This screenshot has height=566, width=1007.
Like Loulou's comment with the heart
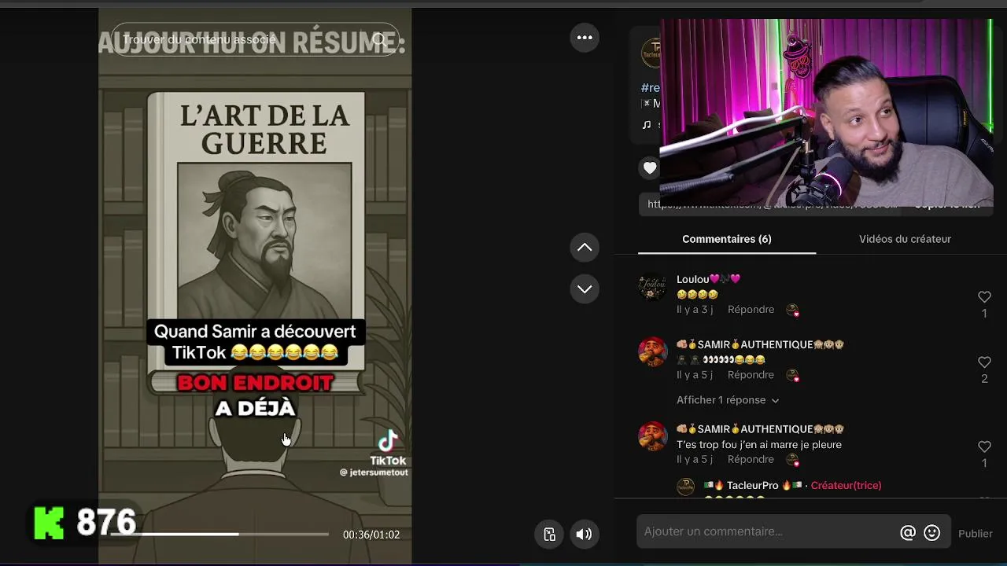(x=984, y=297)
